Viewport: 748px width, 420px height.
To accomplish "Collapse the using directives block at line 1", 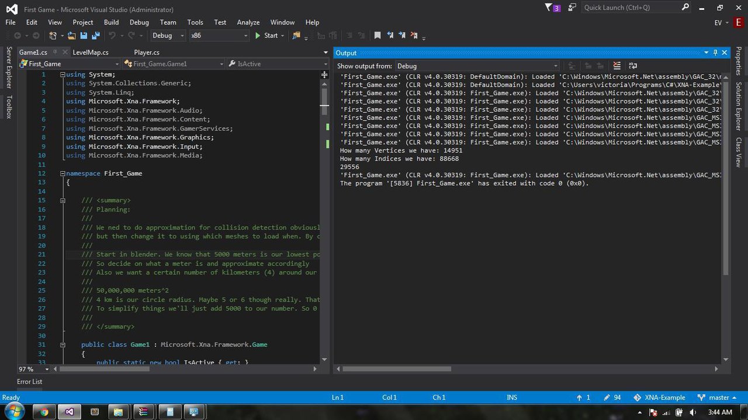I will (63, 74).
